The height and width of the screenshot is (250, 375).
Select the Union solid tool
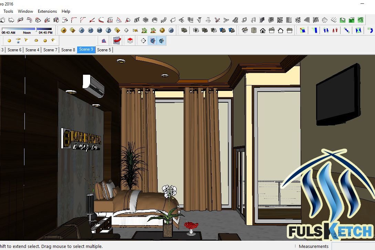(205, 30)
